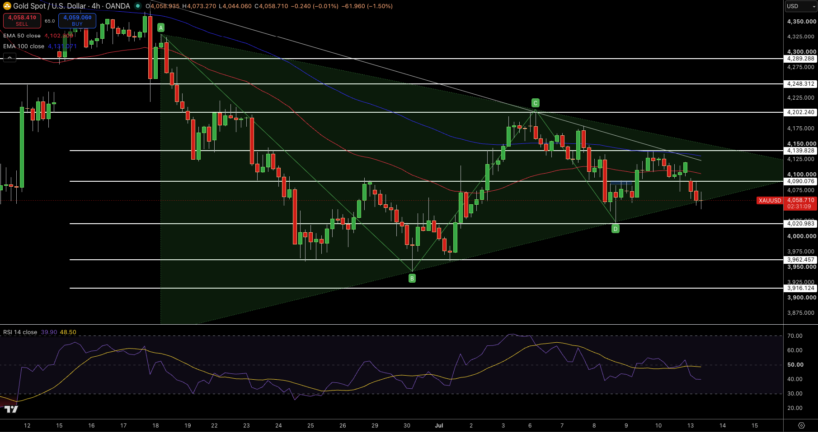This screenshot has width=818, height=432.
Task: Click the 3,962.457 price level label
Action: pos(800,260)
